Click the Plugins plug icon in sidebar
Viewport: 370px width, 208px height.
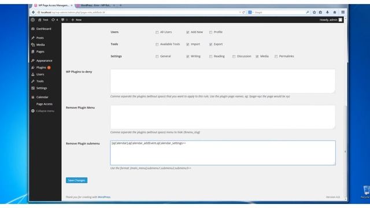[x=33, y=68]
